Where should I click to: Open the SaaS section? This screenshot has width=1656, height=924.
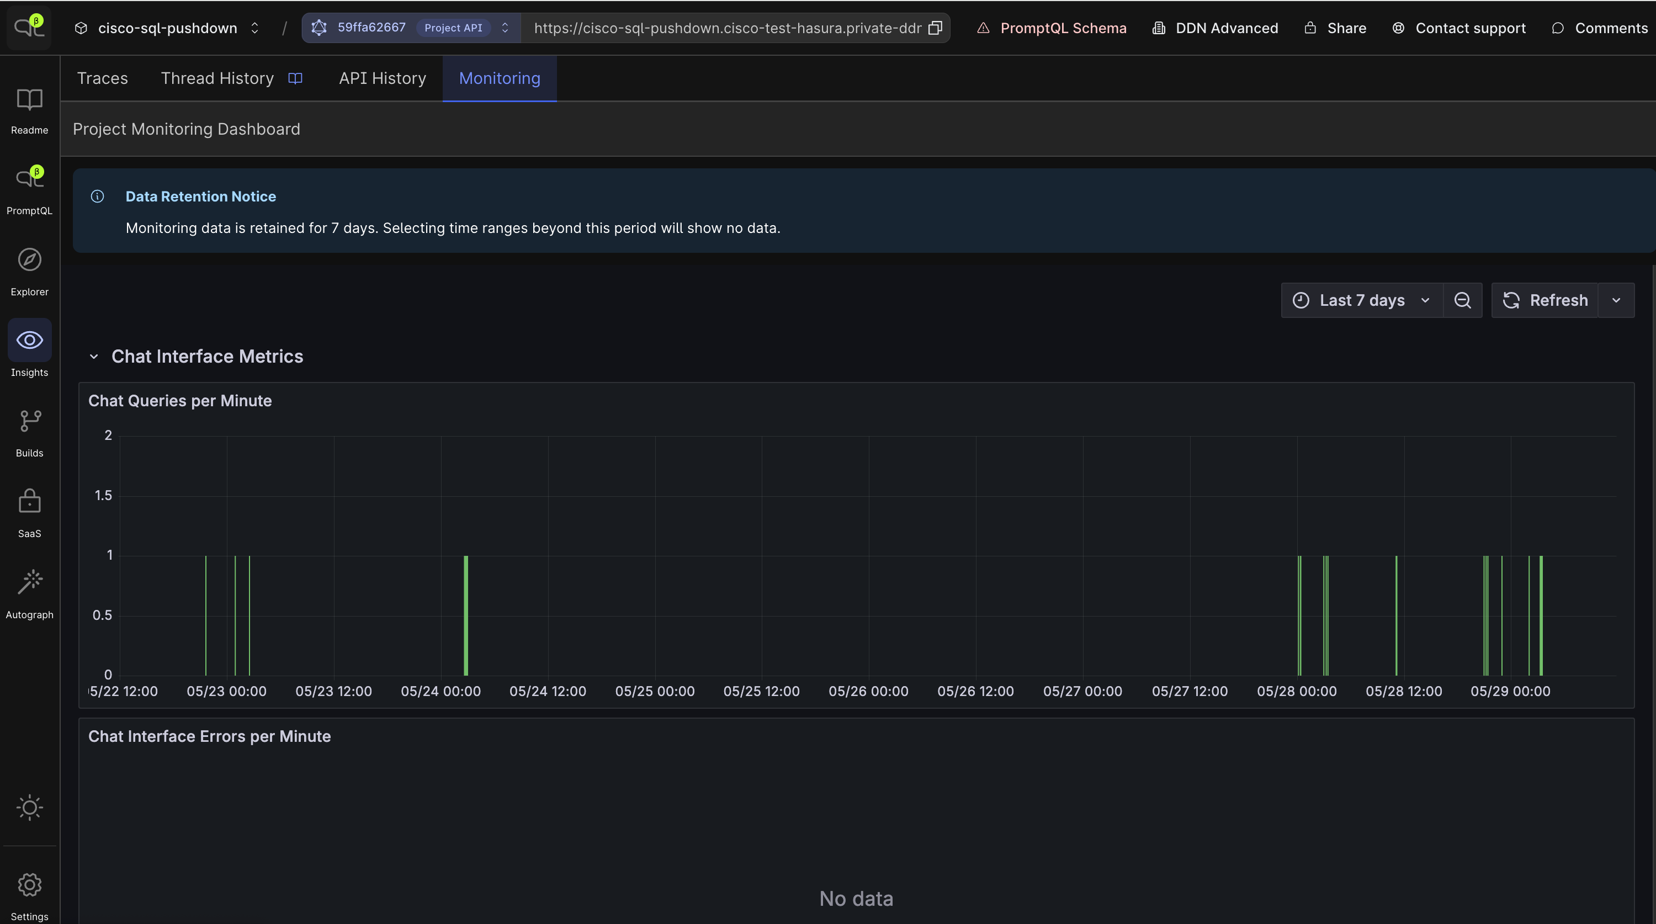pos(30,511)
